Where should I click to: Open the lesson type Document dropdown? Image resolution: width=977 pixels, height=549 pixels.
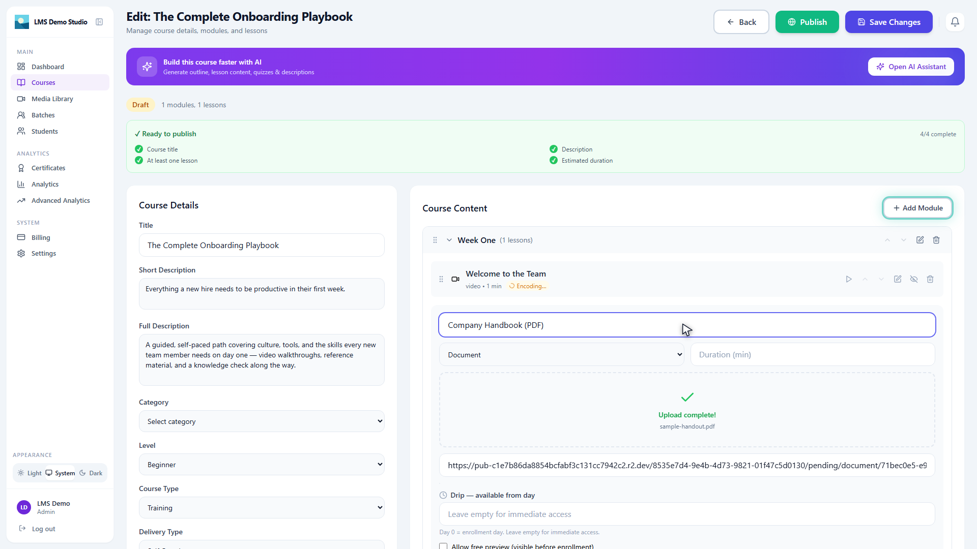pos(562,355)
